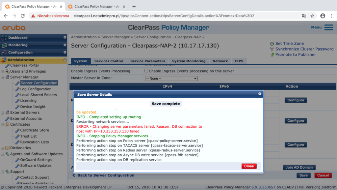Collapse the Certificates tree node
The image size is (337, 190).
pos(2,124)
